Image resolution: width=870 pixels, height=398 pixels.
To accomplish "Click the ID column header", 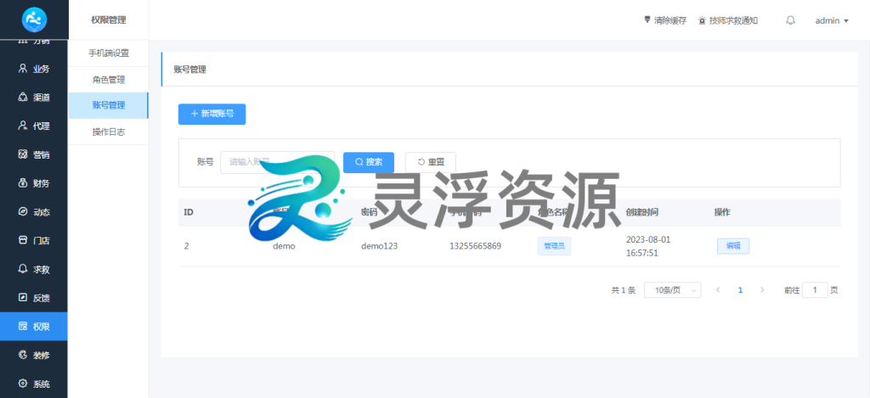I will (189, 212).
